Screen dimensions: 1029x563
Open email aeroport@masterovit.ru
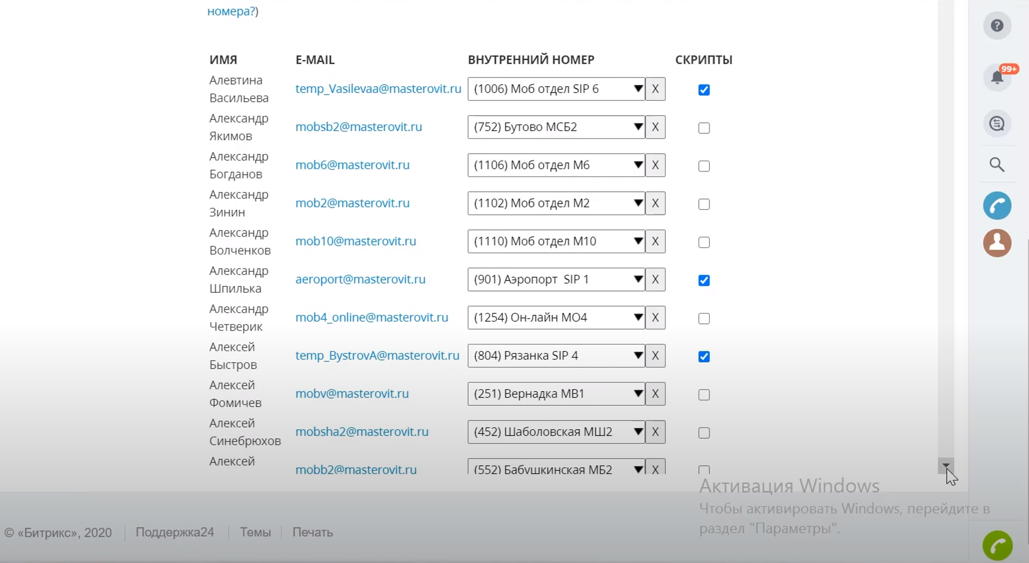tap(360, 279)
